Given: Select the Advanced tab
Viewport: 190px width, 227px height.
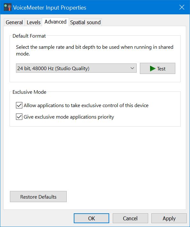Looking at the screenshot, I should [x=56, y=22].
